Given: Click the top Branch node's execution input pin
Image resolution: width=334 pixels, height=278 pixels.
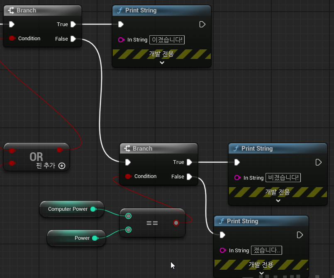Looking at the screenshot, I should [12, 24].
